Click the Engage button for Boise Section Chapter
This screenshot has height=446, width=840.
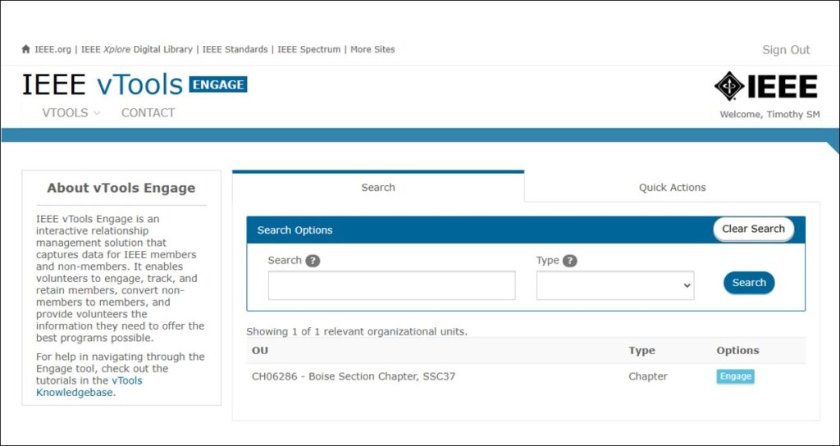(x=736, y=376)
